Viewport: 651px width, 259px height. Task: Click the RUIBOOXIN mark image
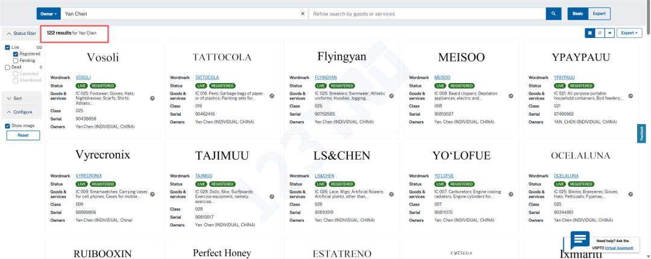pyautogui.click(x=102, y=254)
